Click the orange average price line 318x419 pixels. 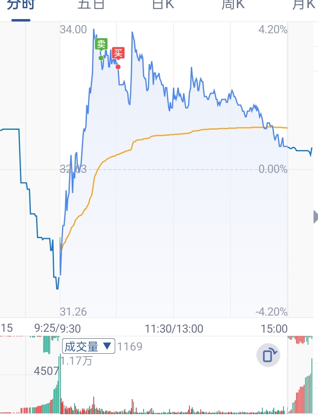point(174,134)
